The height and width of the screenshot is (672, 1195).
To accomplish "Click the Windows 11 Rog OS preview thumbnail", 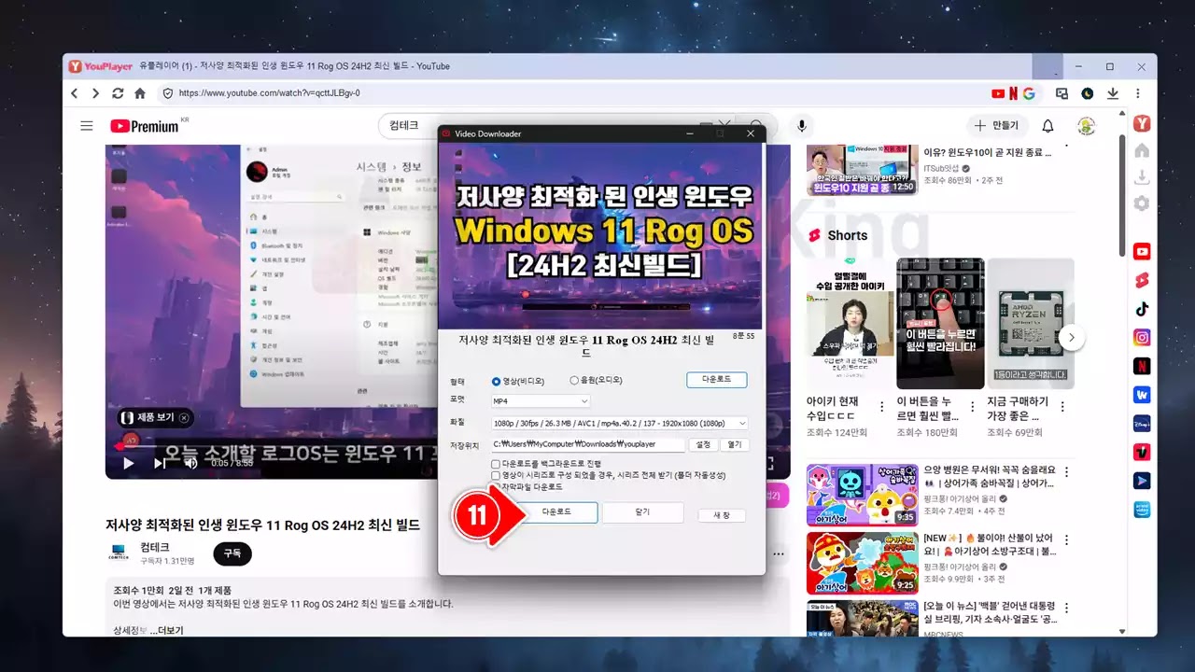I will 602,236.
